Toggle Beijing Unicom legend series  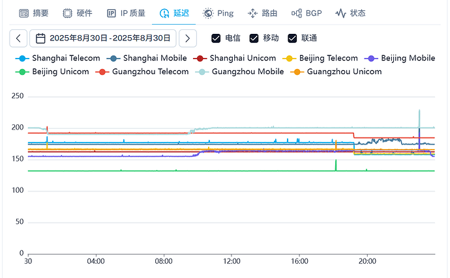[52, 72]
